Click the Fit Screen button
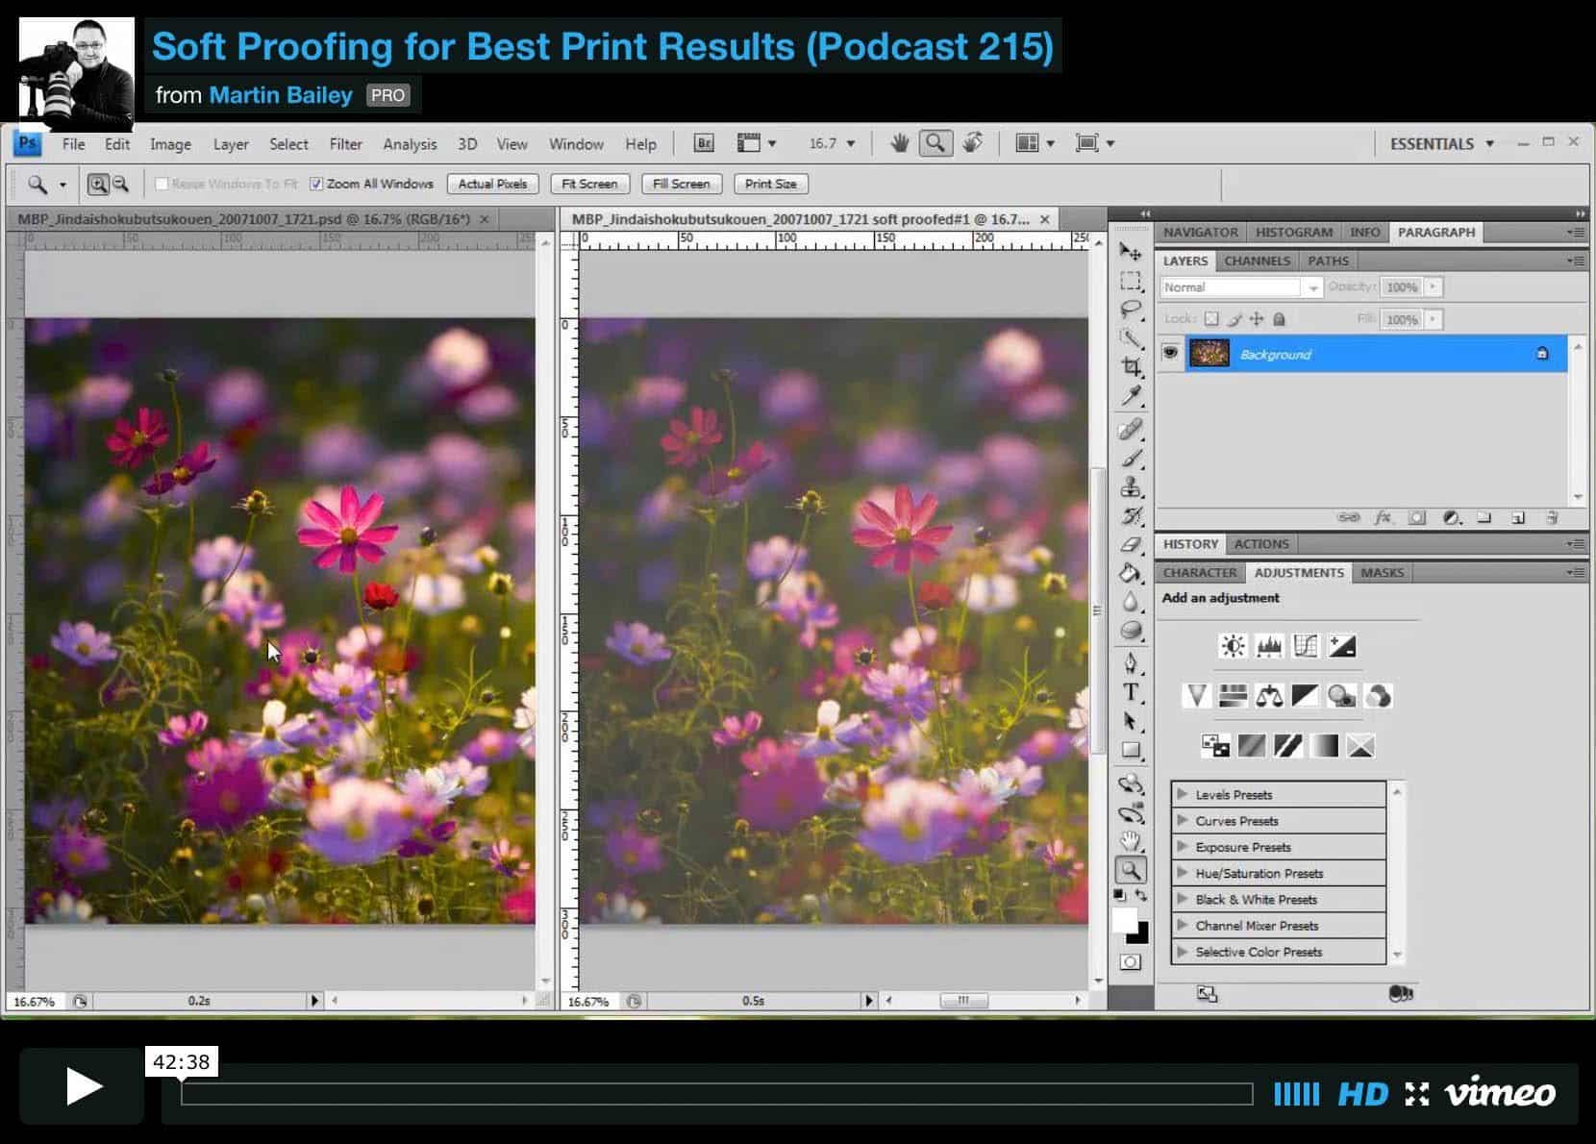This screenshot has width=1596, height=1144. pyautogui.click(x=589, y=184)
